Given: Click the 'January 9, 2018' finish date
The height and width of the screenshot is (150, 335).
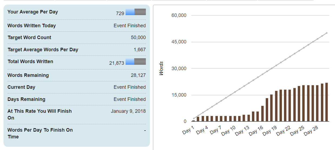Looking at the screenshot, I should pos(128,111).
